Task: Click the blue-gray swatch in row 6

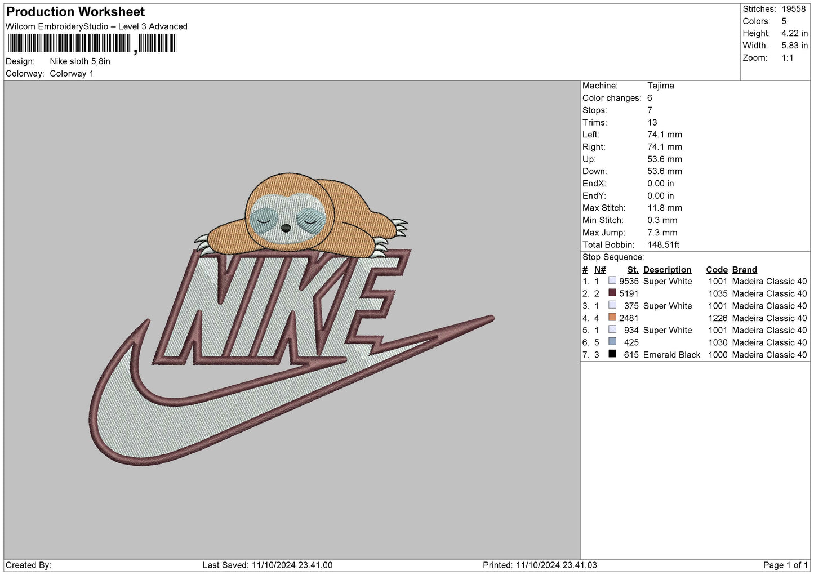Action: coord(612,342)
